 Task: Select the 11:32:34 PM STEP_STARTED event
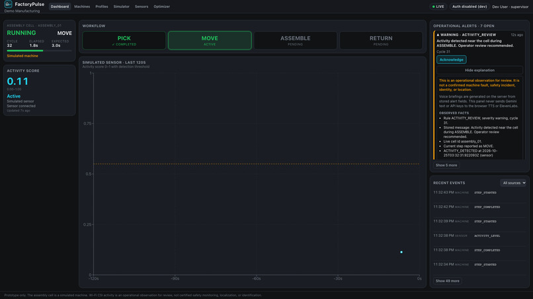[x=479, y=265]
